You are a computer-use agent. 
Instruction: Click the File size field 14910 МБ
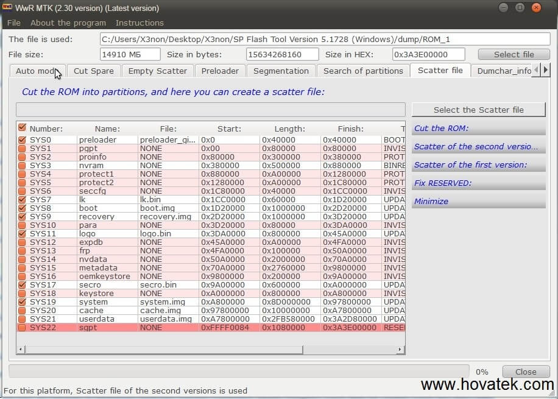click(130, 54)
